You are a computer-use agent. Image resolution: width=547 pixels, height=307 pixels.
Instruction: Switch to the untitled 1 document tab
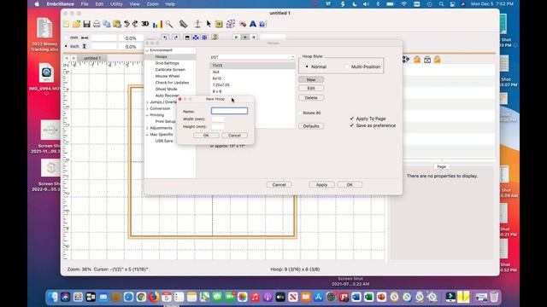point(91,58)
